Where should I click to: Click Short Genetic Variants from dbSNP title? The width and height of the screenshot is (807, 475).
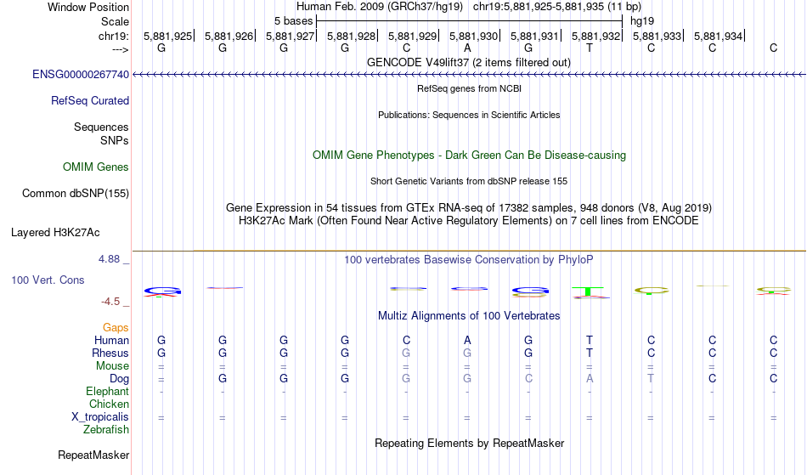pos(469,181)
